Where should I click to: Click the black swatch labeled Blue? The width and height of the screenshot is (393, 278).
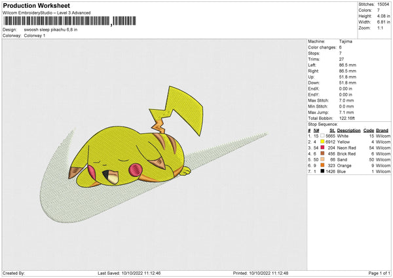(x=322, y=171)
